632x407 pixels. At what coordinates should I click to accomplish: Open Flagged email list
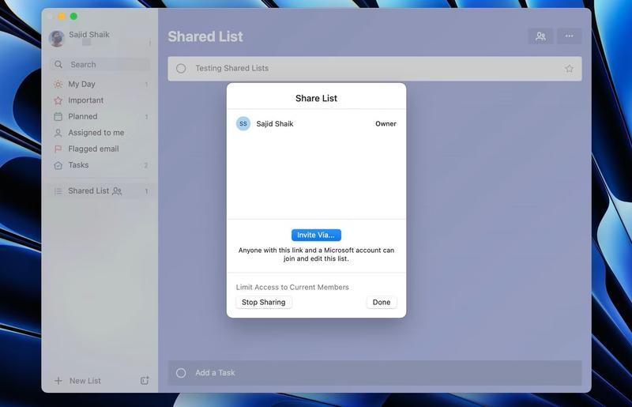point(101,149)
